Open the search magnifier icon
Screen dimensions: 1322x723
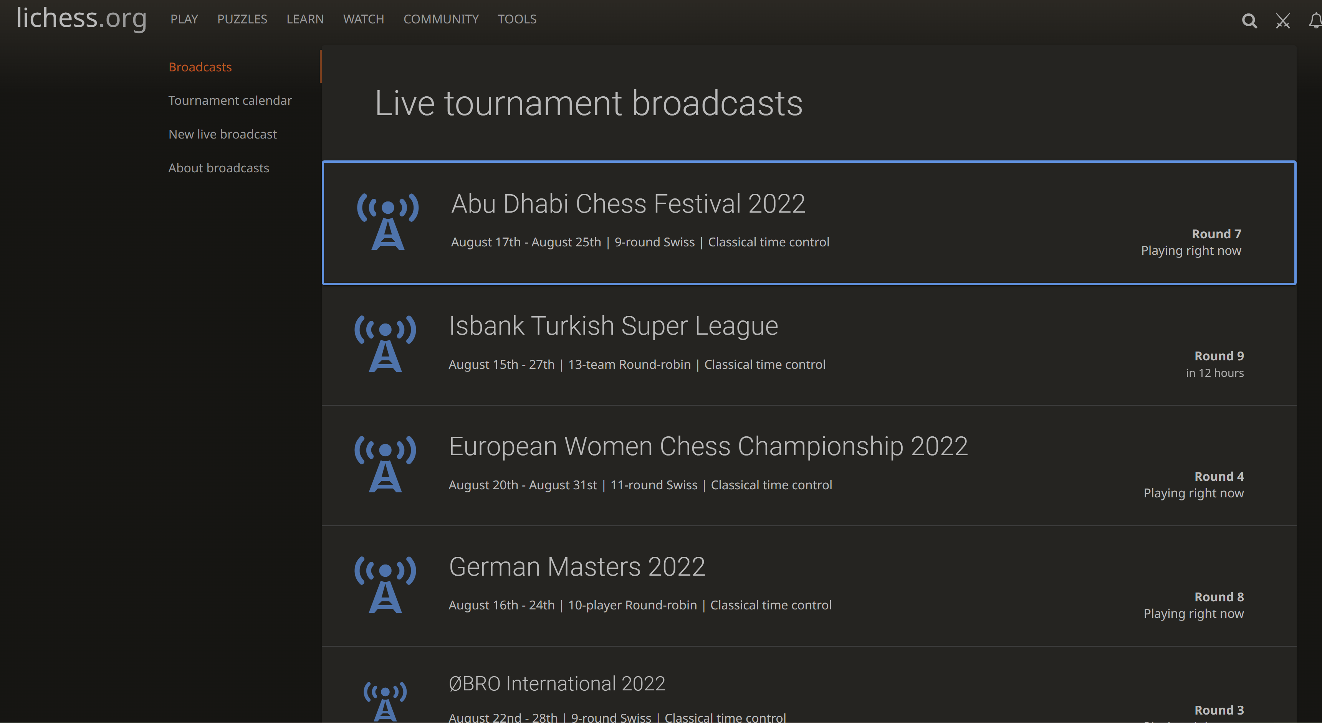point(1249,20)
